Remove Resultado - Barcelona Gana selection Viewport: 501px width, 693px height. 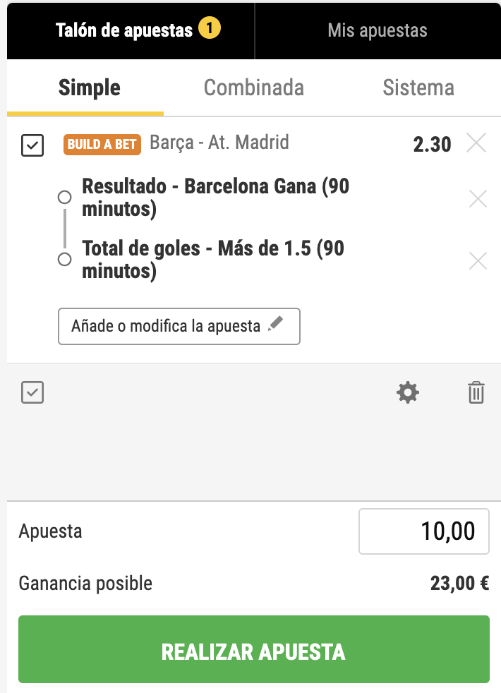pos(478,199)
